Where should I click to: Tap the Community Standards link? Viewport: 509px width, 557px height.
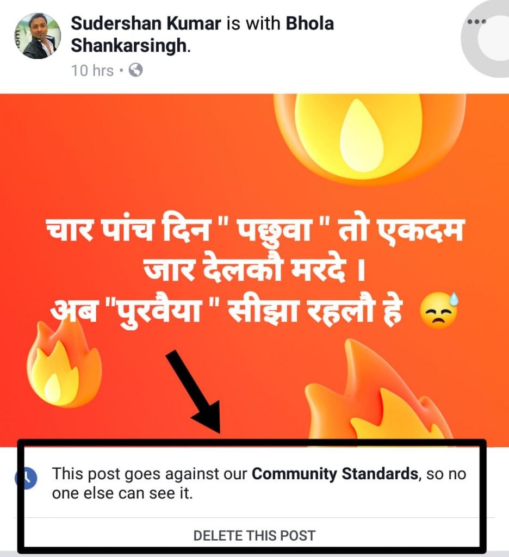pos(334,474)
